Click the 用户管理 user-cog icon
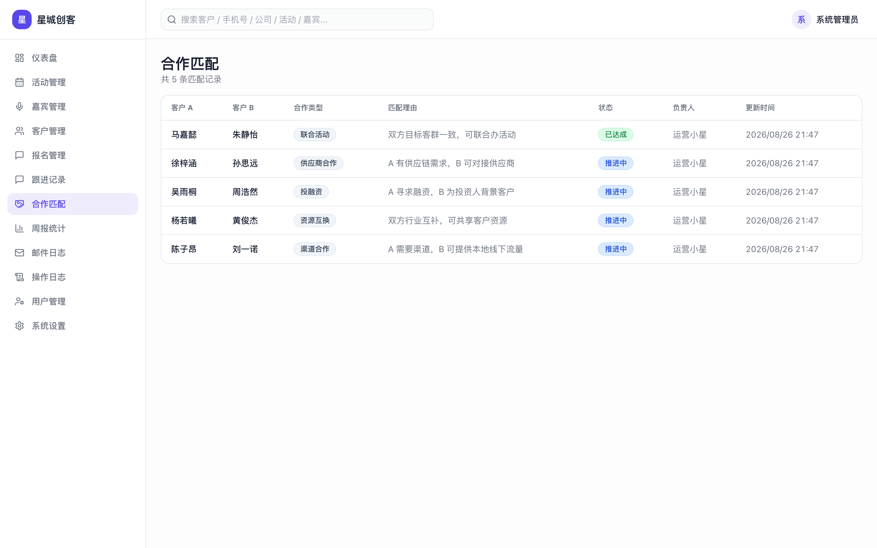This screenshot has height=548, width=877. coord(19,301)
